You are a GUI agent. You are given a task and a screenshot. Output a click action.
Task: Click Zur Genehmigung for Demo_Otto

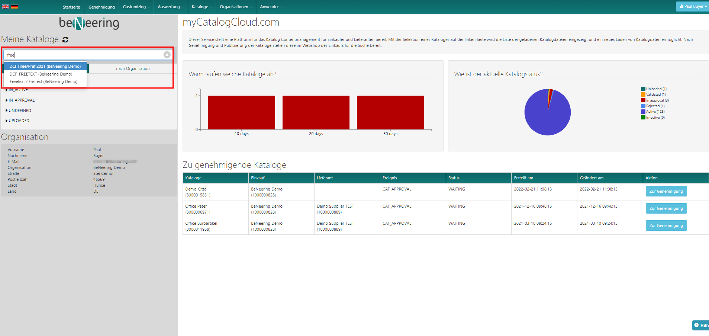[x=666, y=191]
